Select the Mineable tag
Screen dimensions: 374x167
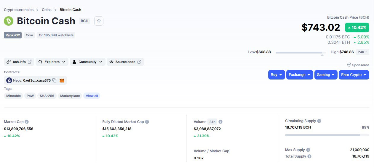point(14,96)
